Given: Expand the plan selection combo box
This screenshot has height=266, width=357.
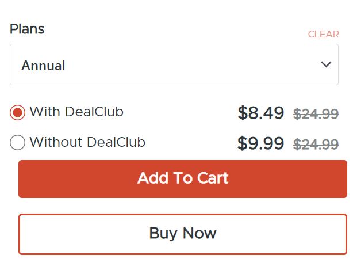Looking at the screenshot, I should (x=174, y=65).
